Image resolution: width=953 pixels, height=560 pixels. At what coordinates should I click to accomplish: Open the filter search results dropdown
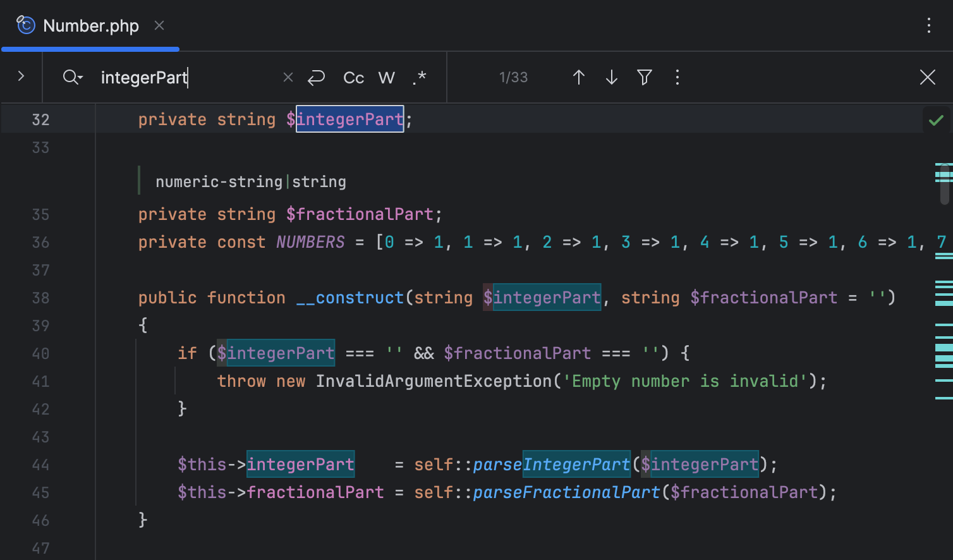click(644, 77)
